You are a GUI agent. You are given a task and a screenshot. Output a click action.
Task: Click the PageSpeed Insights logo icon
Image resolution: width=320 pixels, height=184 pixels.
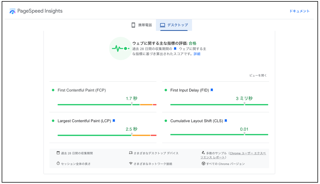(12, 11)
